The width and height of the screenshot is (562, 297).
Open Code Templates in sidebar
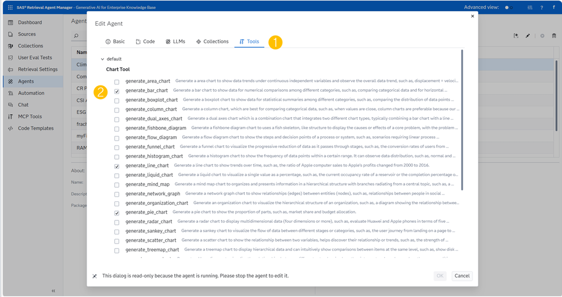pos(33,128)
